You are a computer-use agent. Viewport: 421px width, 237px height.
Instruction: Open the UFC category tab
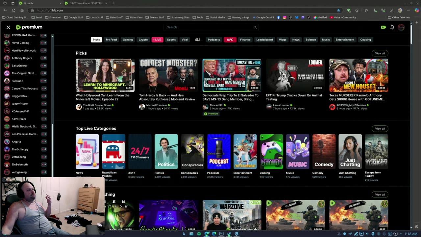click(230, 39)
